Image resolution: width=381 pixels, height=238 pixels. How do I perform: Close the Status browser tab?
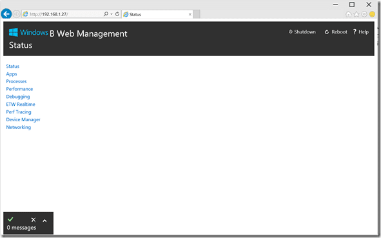pyautogui.click(x=190, y=14)
